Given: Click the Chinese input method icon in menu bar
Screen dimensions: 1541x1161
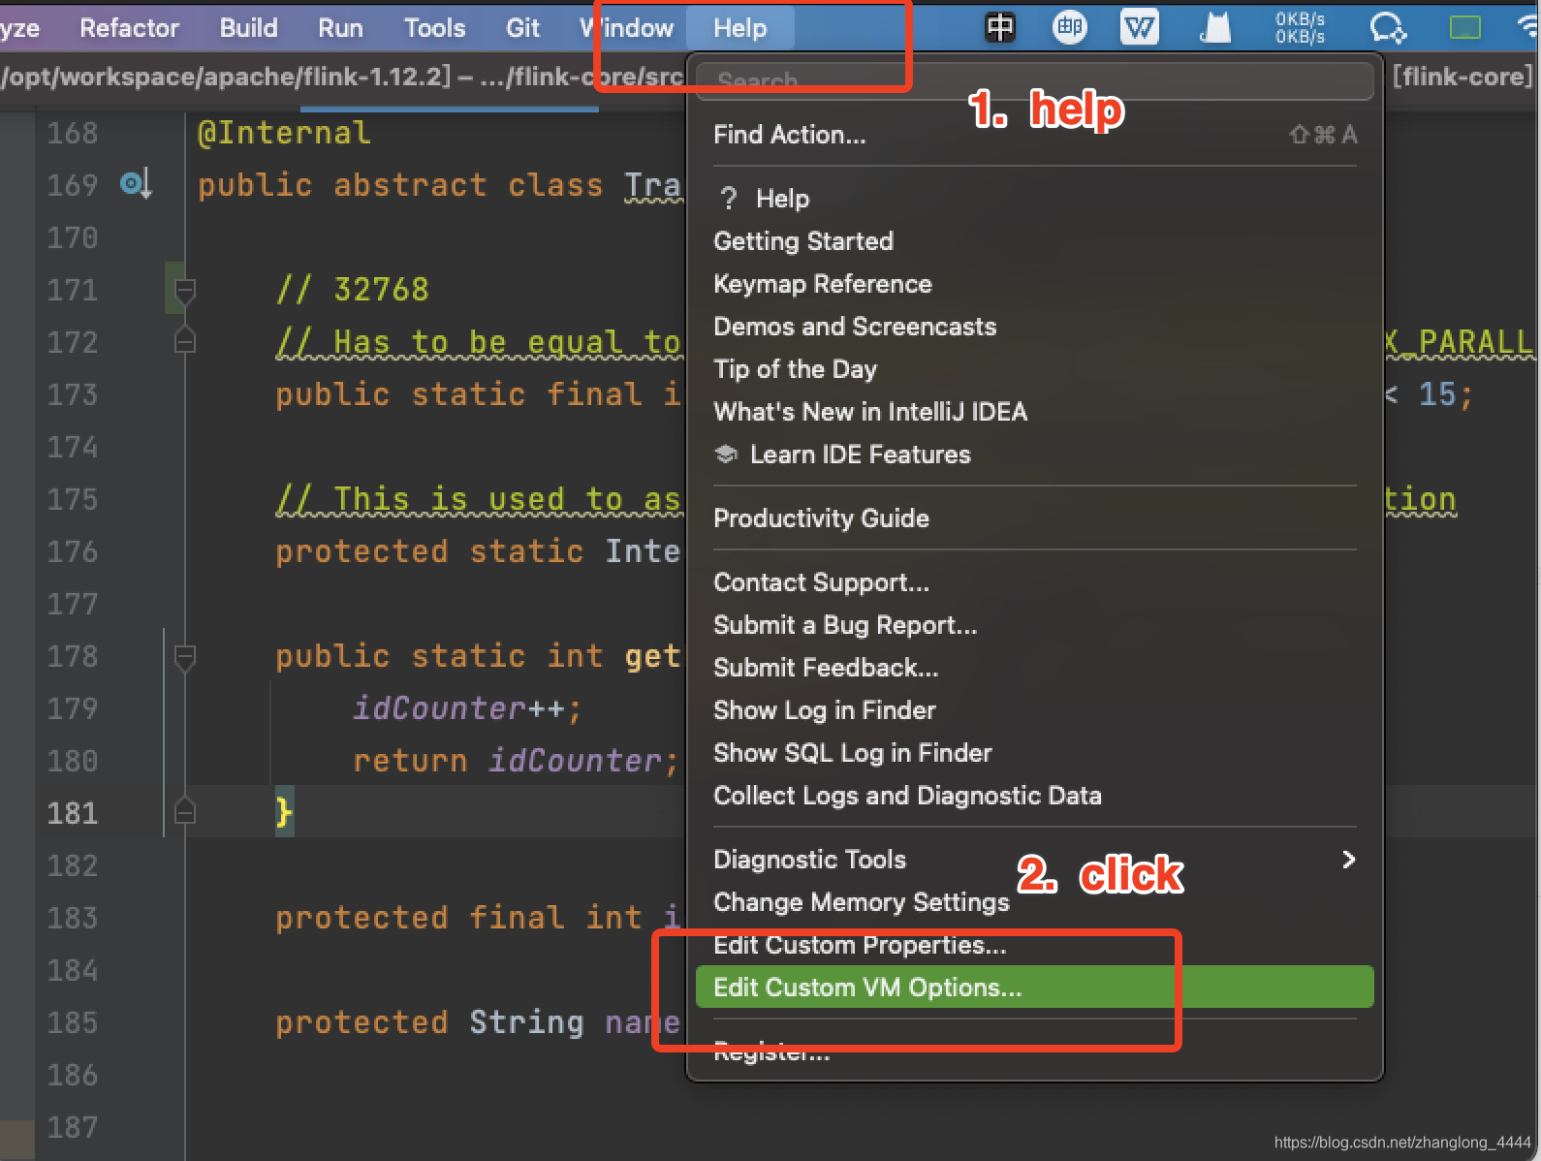Looking at the screenshot, I should (x=999, y=27).
